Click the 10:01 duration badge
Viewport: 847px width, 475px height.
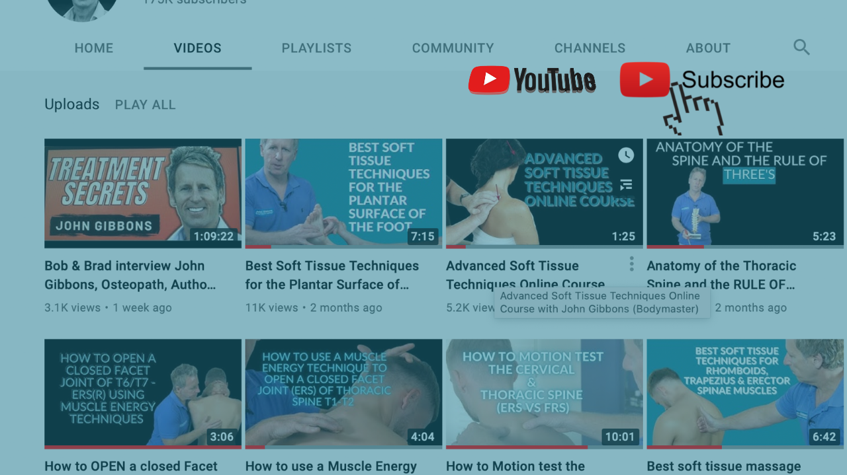tap(620, 437)
